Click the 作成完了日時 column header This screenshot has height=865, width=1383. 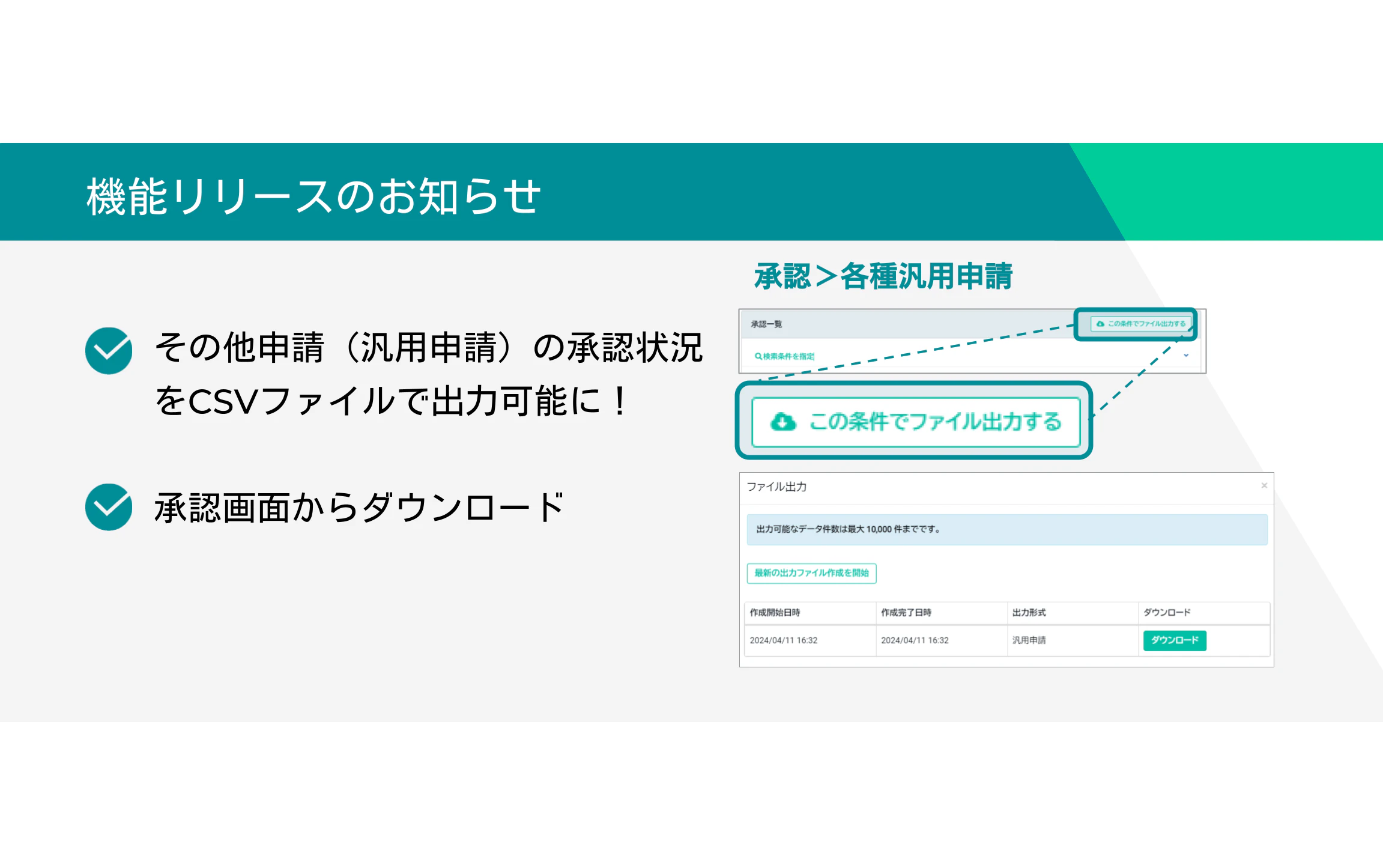pos(906,613)
